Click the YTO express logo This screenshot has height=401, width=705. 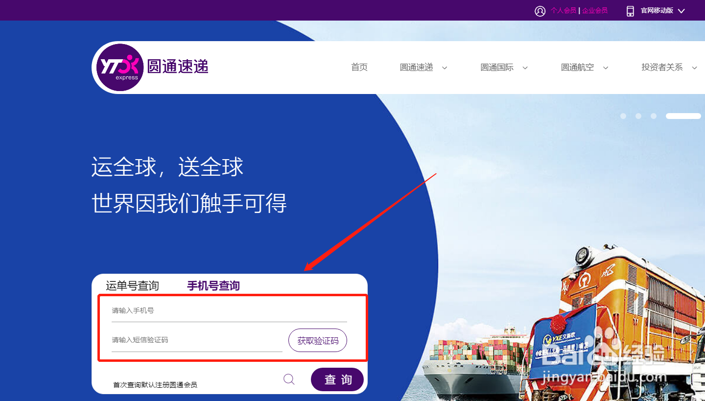(120, 68)
